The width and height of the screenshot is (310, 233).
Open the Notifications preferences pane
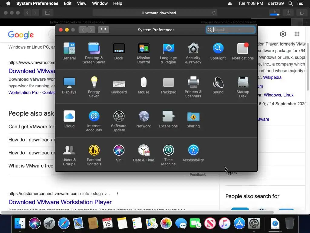tap(243, 51)
